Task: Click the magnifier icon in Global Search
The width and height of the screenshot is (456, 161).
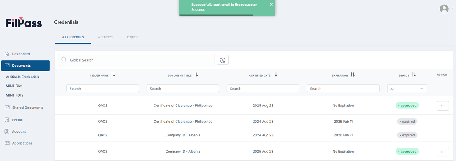Action: tap(64, 60)
